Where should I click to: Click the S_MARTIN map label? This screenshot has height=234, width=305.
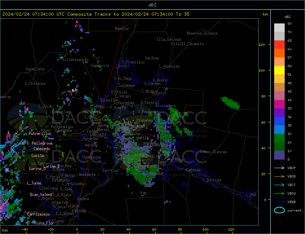pos(140,138)
